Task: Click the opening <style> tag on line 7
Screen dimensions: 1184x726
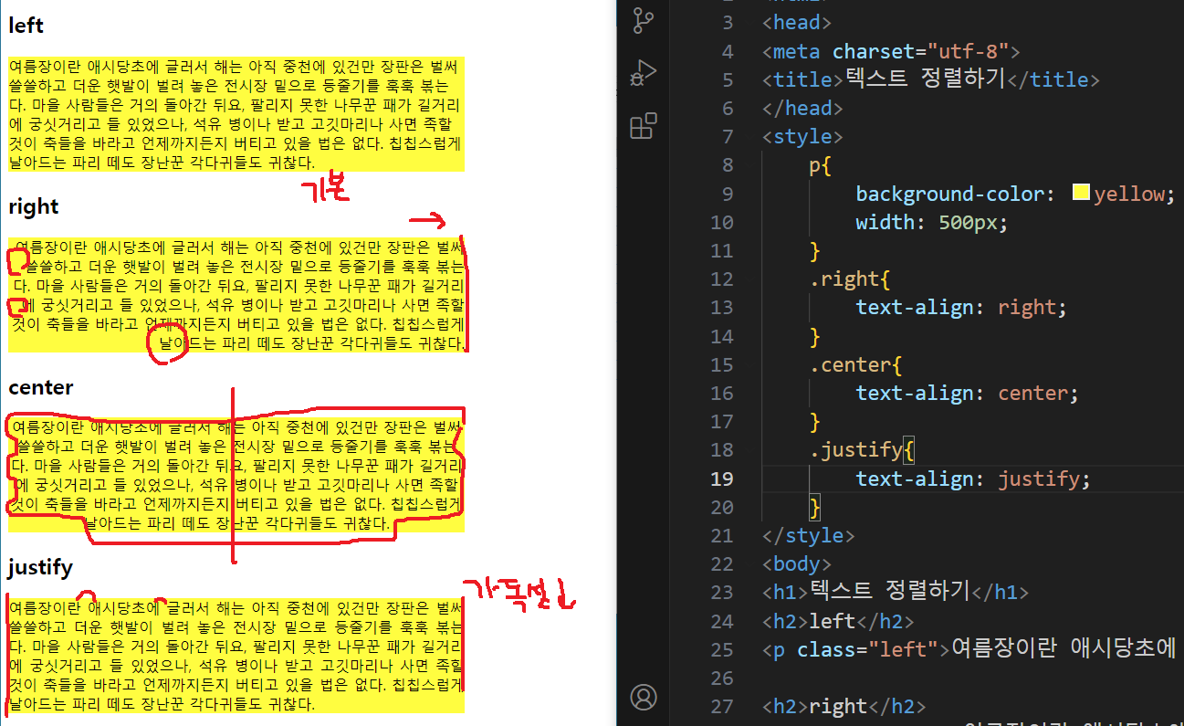Action: click(x=803, y=137)
